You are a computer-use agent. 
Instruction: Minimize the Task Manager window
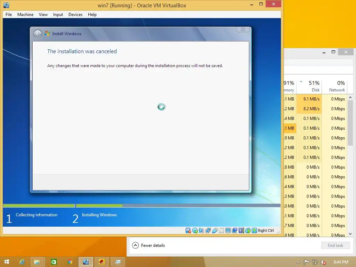[x=324, y=52]
